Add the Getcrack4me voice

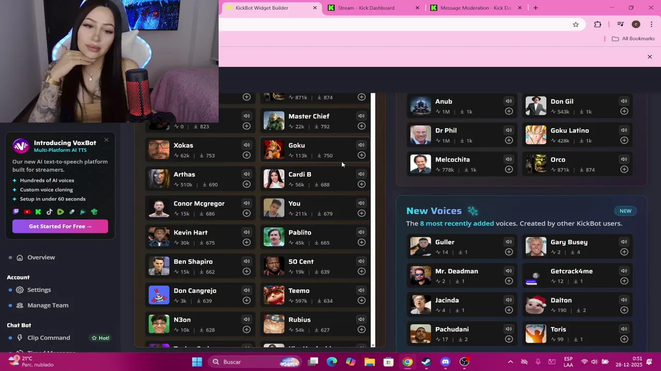tap(624, 281)
